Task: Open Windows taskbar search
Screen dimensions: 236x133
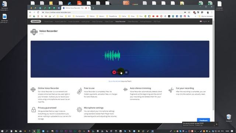Action: (7, 131)
